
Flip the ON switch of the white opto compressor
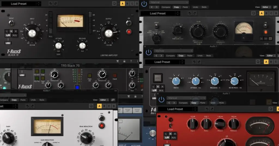point(102,118)
